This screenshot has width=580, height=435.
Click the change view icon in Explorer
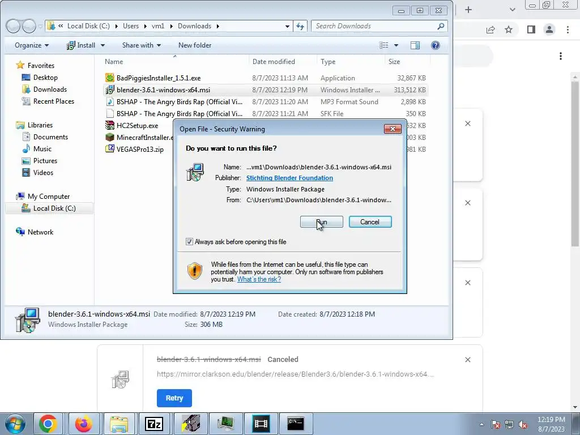pyautogui.click(x=384, y=45)
